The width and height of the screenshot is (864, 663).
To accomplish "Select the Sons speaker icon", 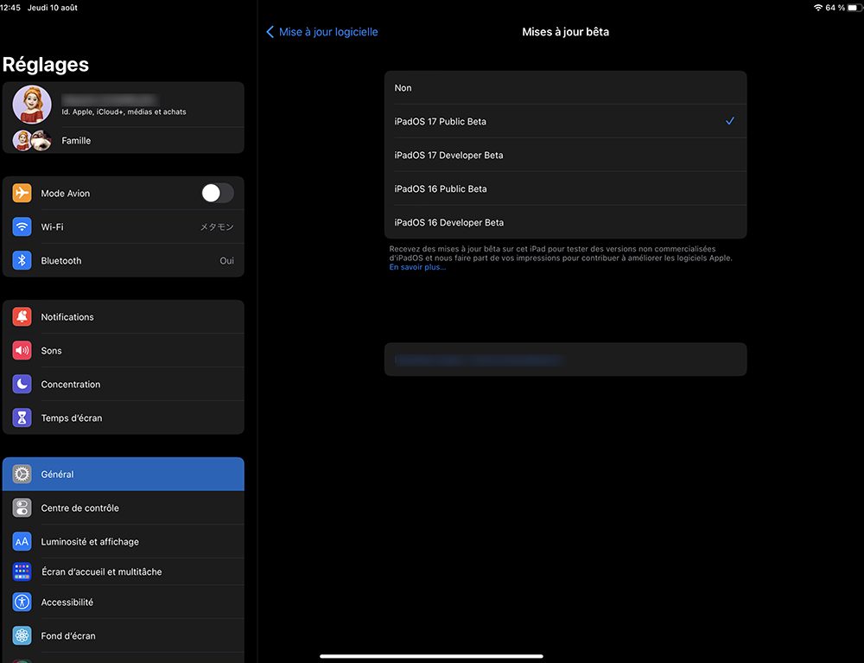I will click(22, 350).
